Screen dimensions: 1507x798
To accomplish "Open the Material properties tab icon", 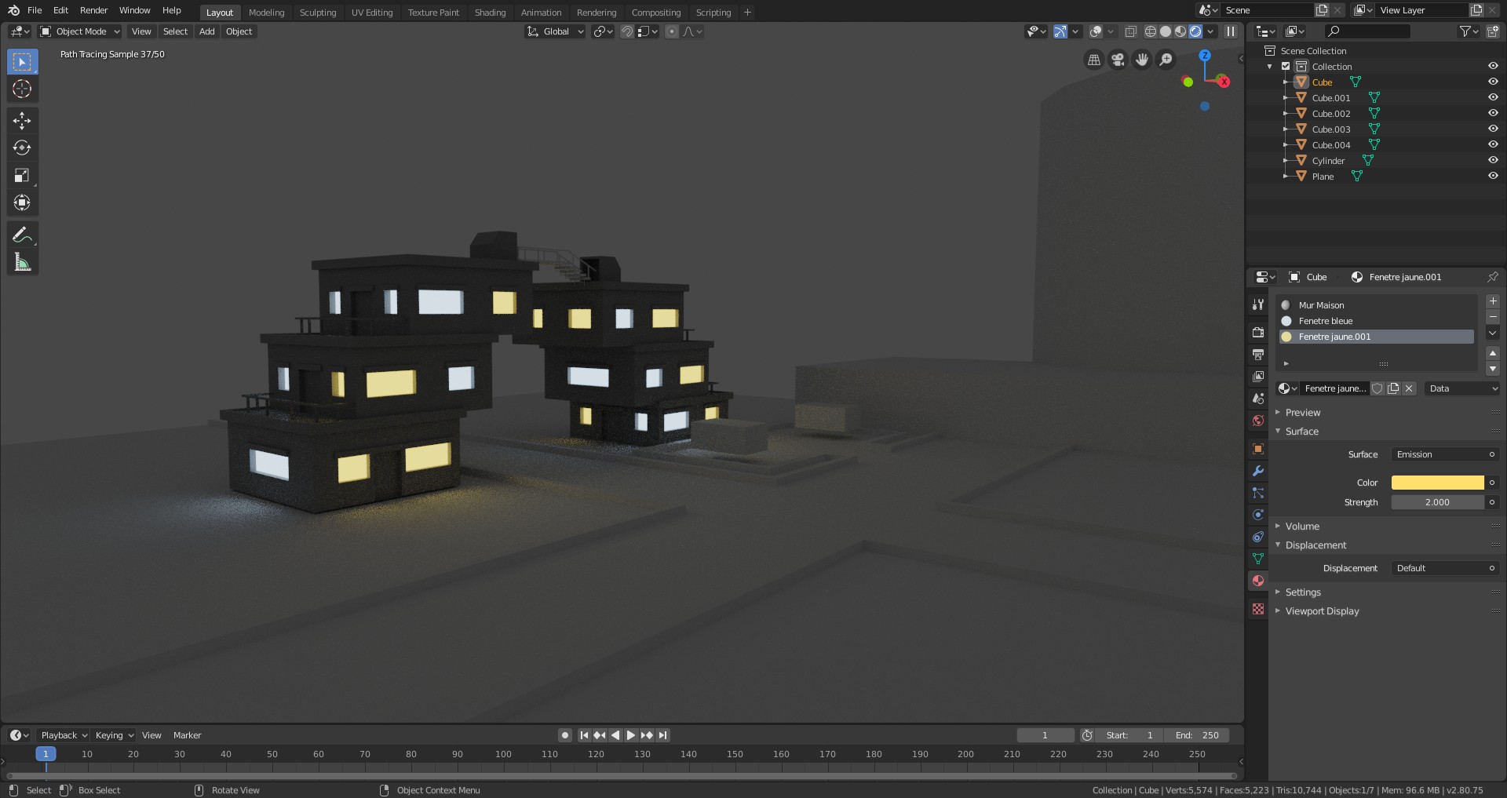I will point(1258,581).
